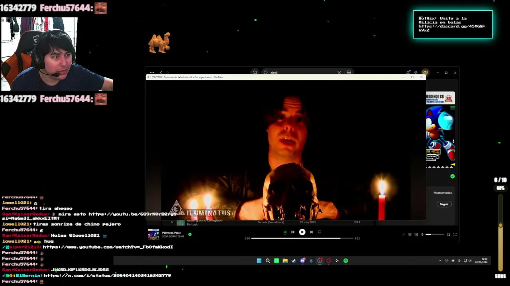Open Spotify Friend Activity icon
This screenshot has height=286, width=510.
tap(416, 73)
